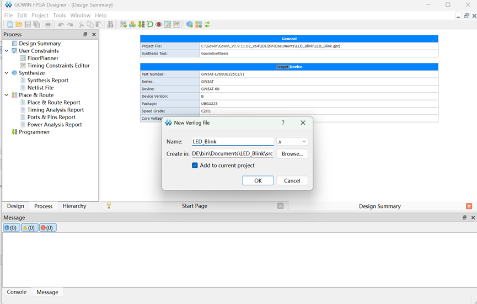Click the Undo arrow icon
This screenshot has height=304, width=477.
pos(61,24)
